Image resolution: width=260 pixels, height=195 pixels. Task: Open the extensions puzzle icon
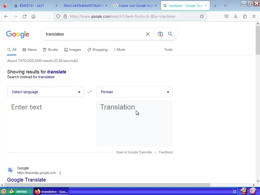point(245,16)
